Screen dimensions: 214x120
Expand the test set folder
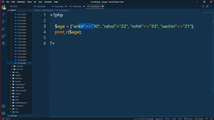coord(19,69)
